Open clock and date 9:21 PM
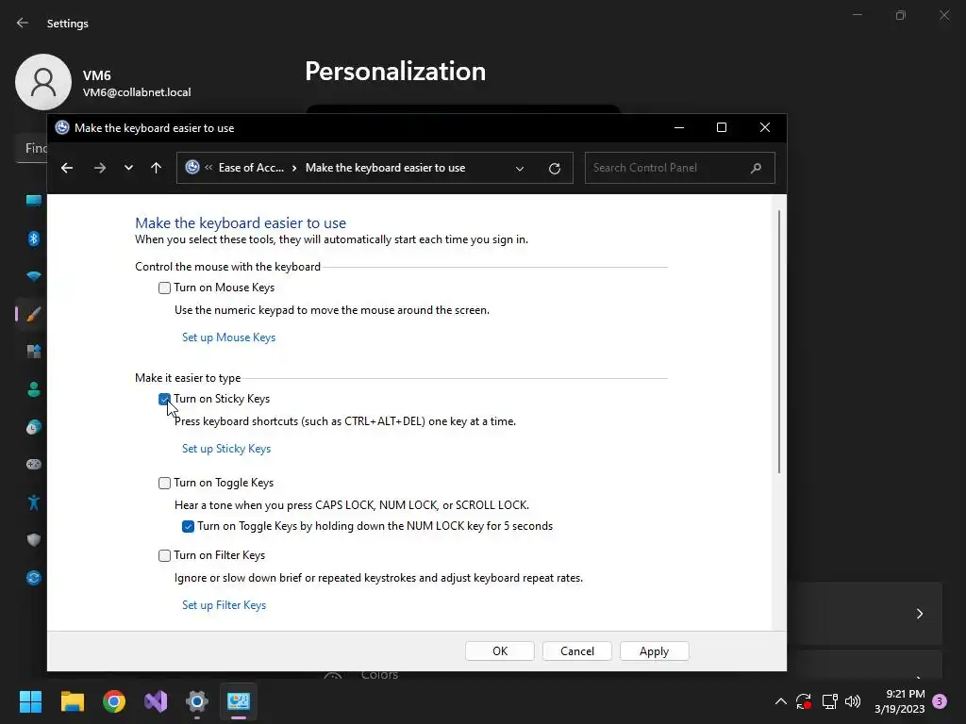Screen dimensions: 966x724 [899, 701]
